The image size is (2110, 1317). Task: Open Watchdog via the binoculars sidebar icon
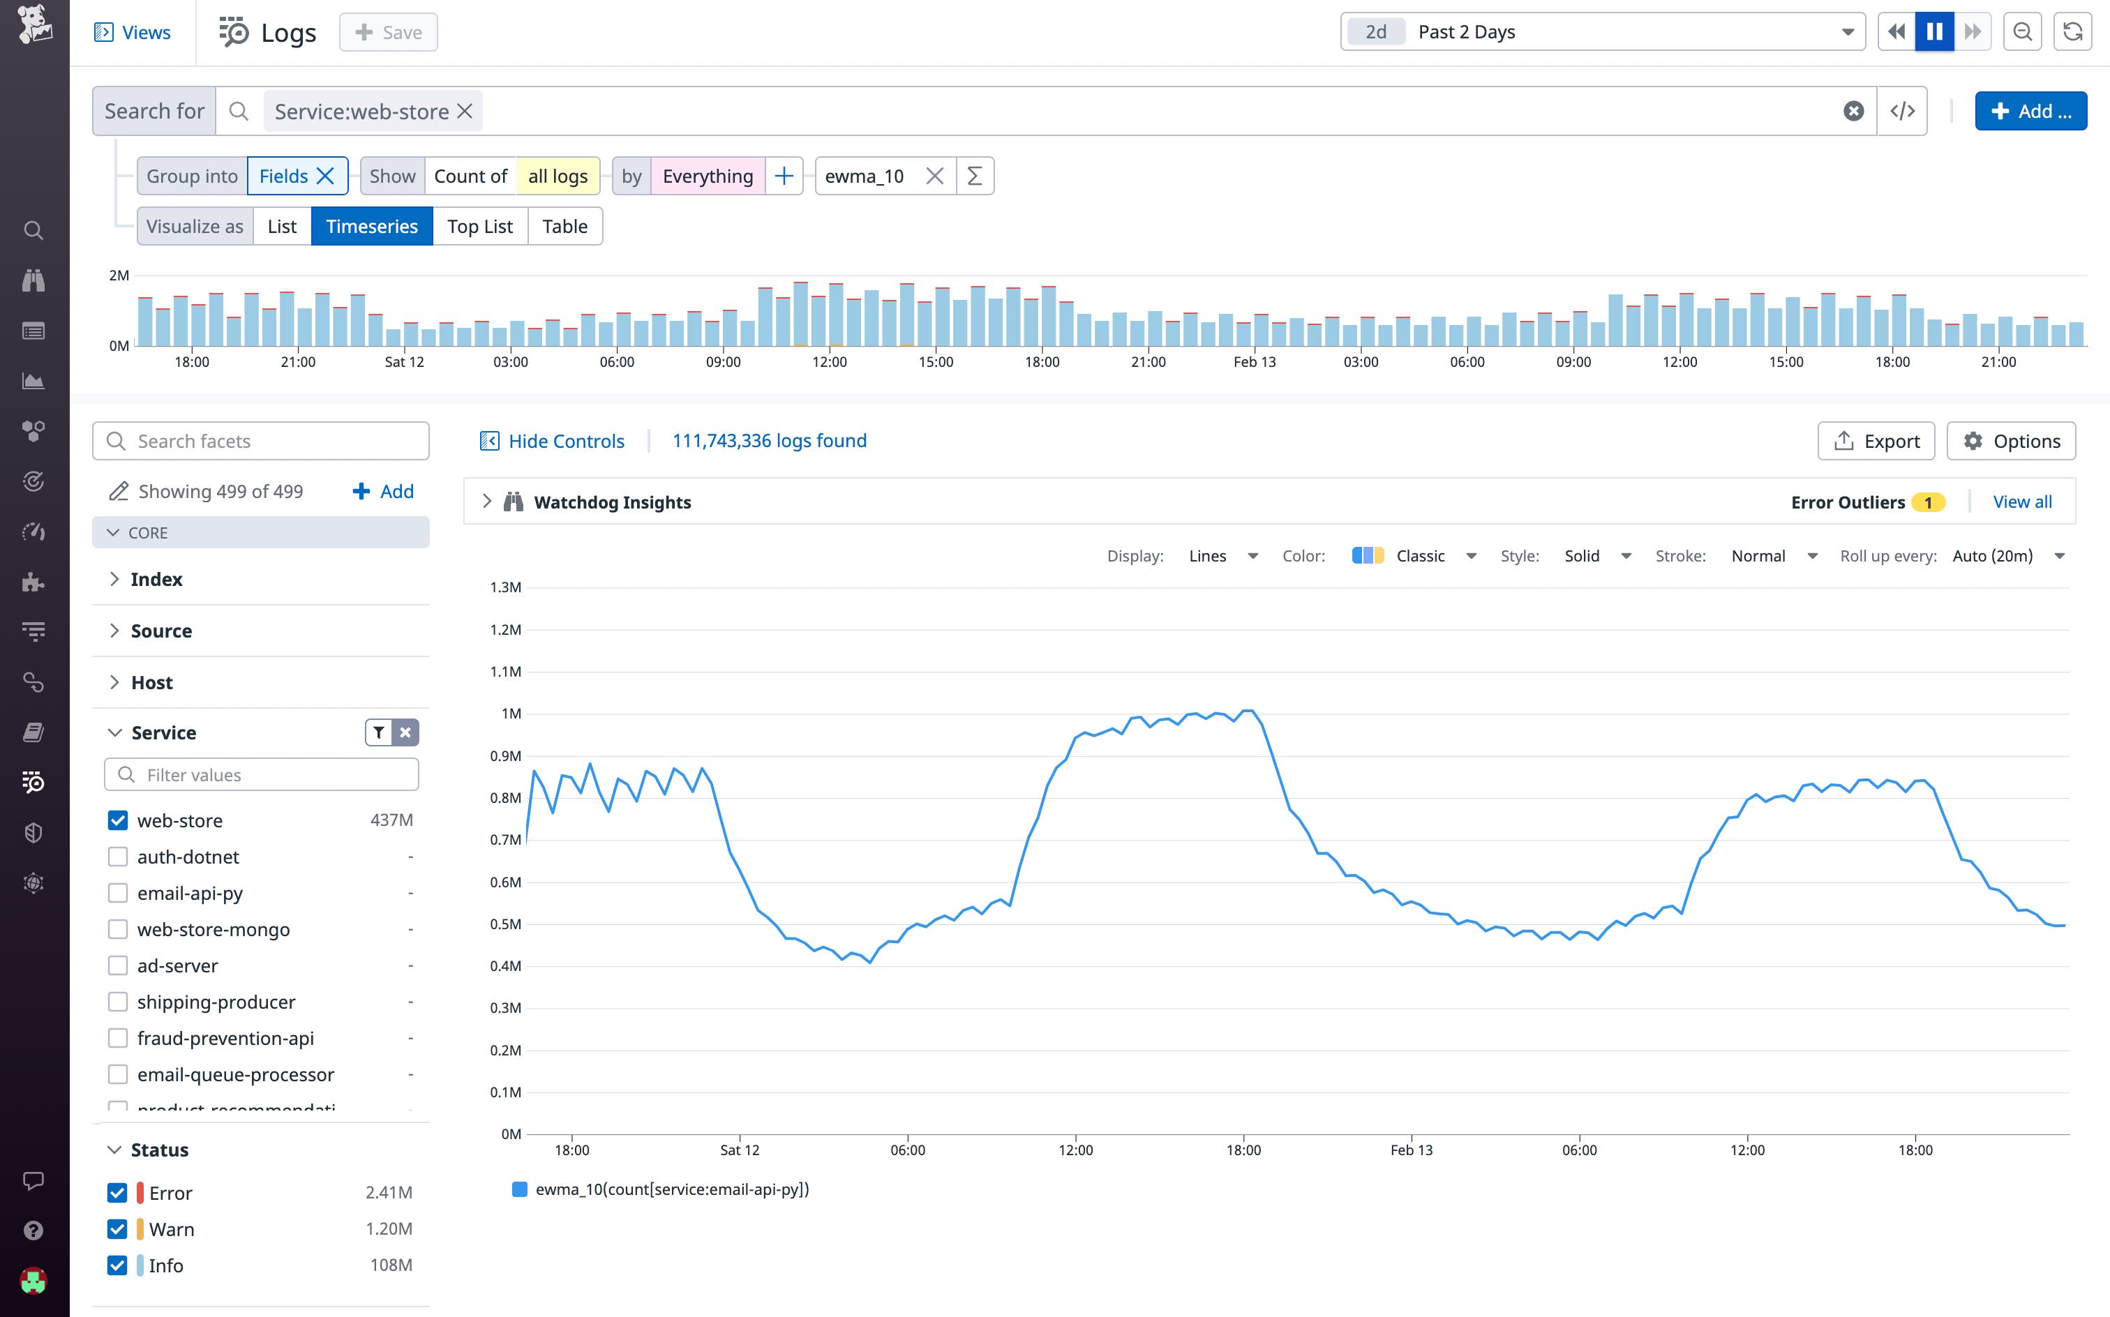(33, 280)
